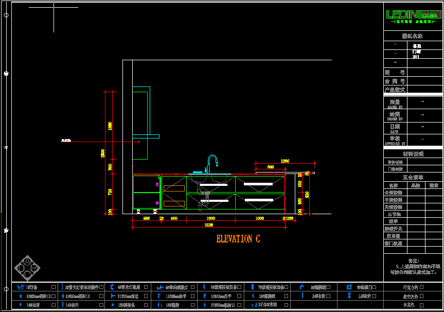Click the green LEDINI logo
444x312 pixels.
[x=413, y=14]
